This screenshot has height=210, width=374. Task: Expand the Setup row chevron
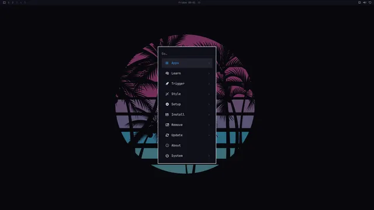click(x=209, y=104)
